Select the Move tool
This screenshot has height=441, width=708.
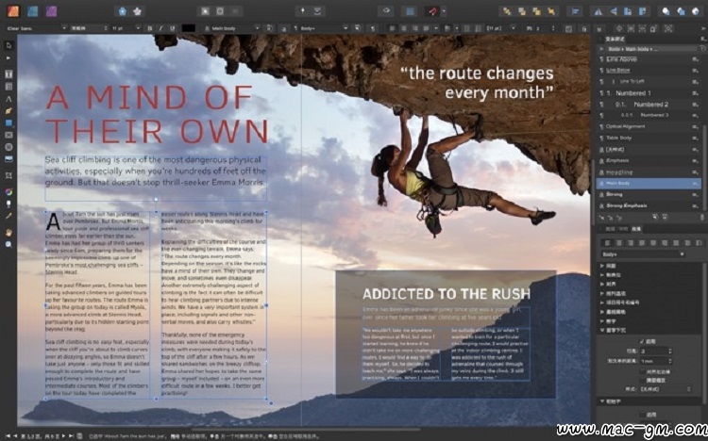click(x=8, y=45)
